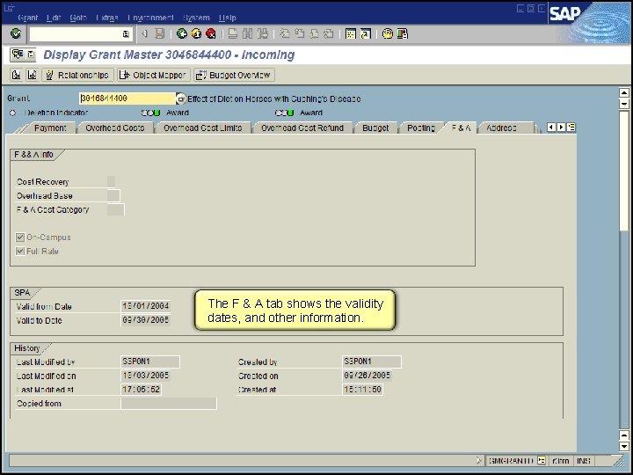Click the Object Mapper button

(153, 75)
